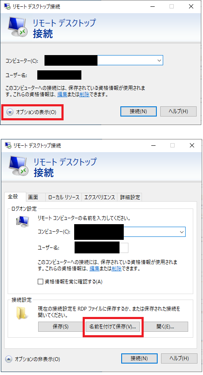203x375 pixels.
Task: Click the 保存(S) button
Action: (61, 327)
